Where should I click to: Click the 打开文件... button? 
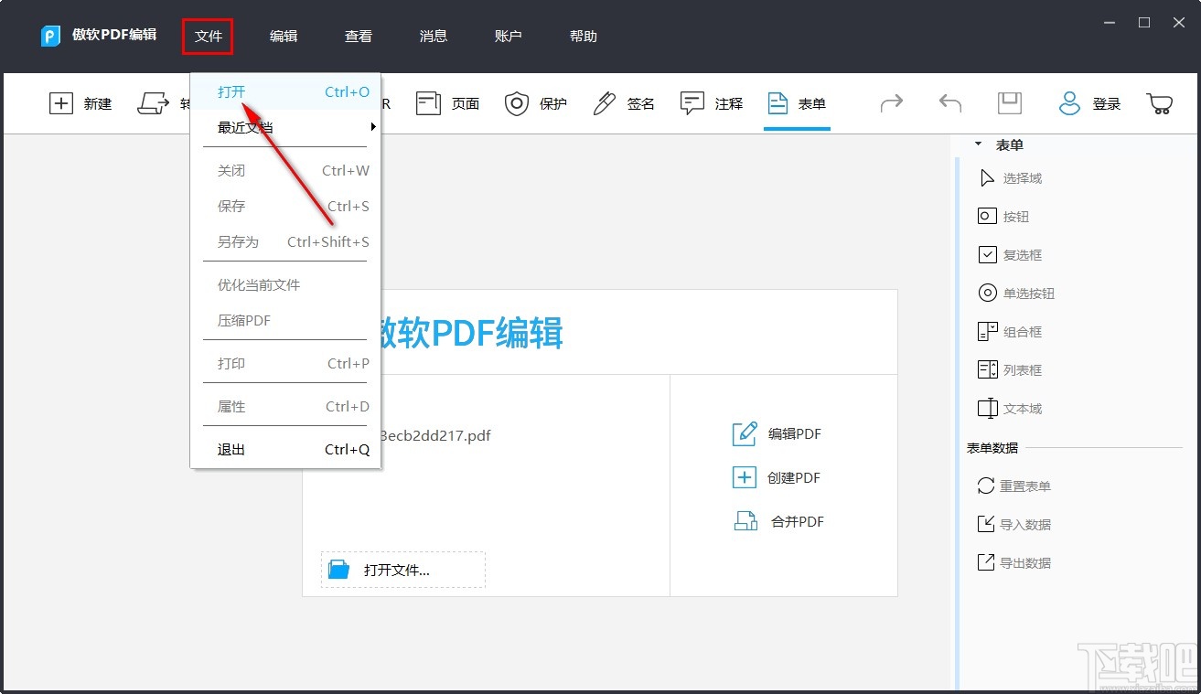[x=402, y=570]
